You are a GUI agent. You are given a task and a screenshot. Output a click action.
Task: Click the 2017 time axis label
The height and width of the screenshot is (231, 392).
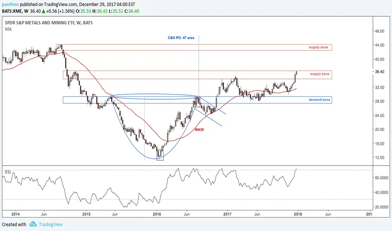coord(228,214)
